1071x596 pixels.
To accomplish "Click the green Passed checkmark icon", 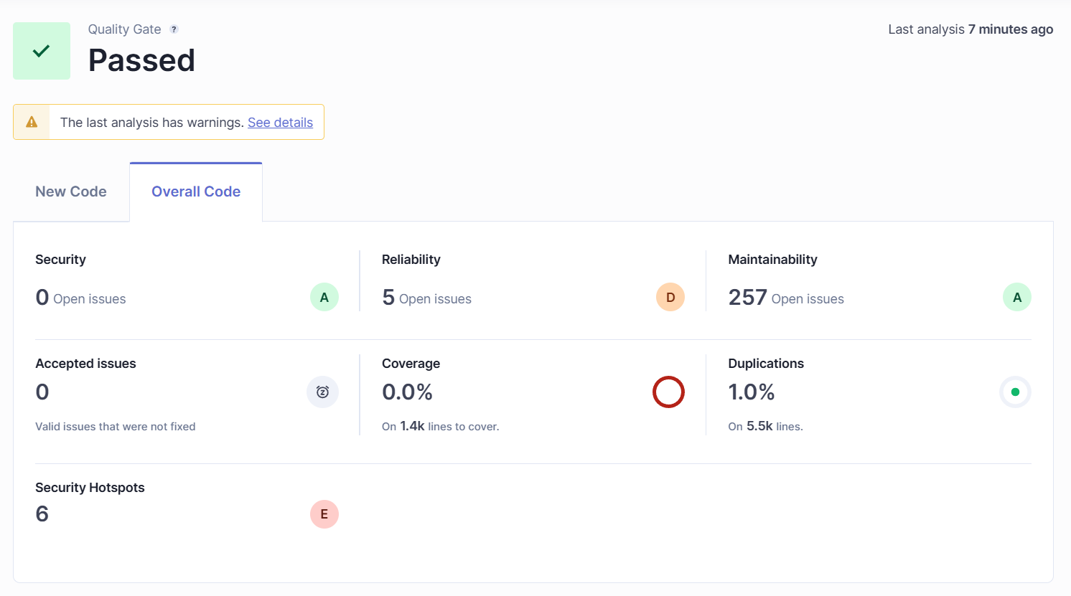I will [42, 51].
